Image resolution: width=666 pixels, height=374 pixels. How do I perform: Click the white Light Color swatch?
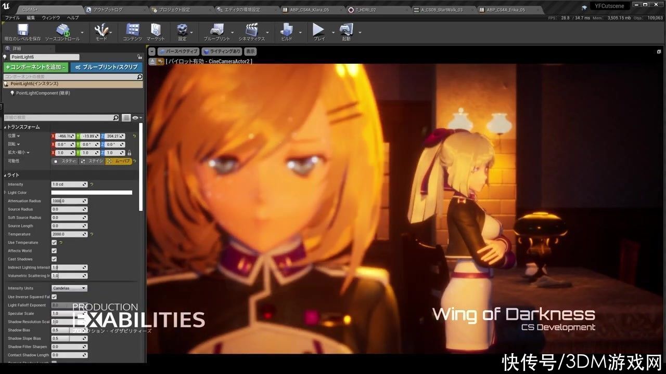coord(92,193)
